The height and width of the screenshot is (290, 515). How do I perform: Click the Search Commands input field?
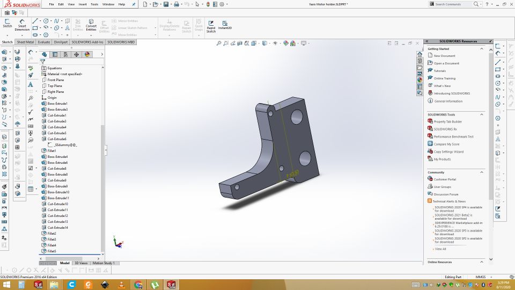[453, 4]
